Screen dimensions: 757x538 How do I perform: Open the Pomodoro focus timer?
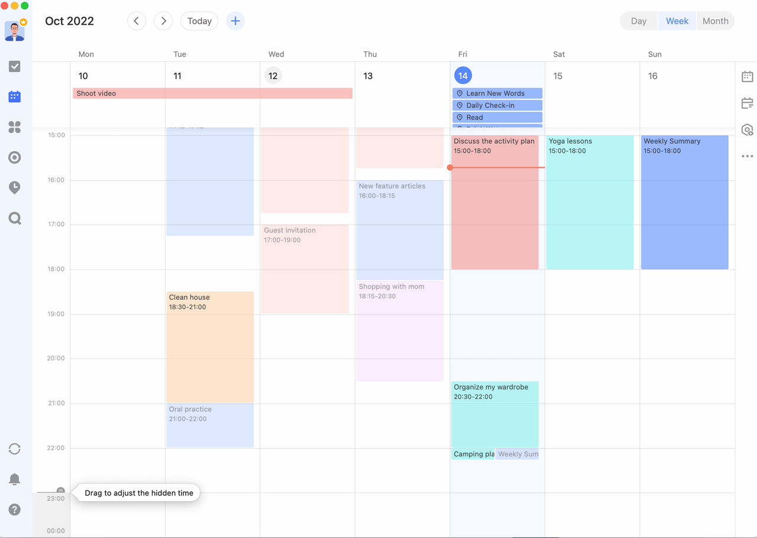click(x=14, y=187)
